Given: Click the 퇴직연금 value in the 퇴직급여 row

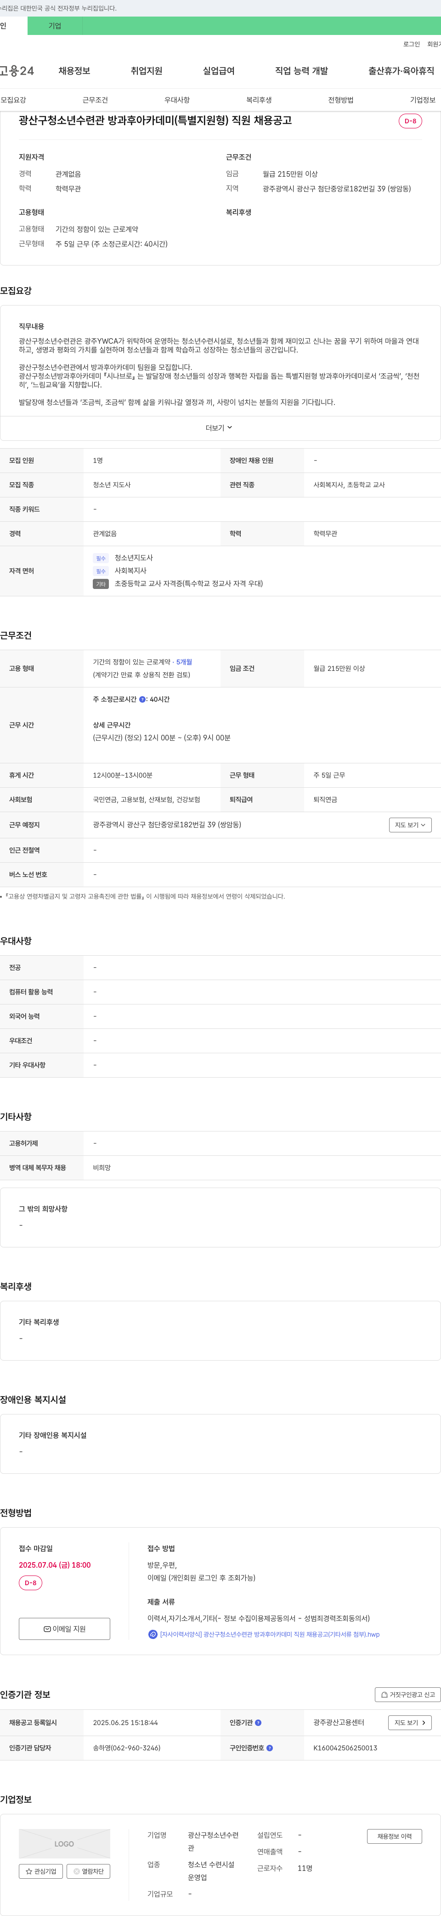Looking at the screenshot, I should (325, 800).
